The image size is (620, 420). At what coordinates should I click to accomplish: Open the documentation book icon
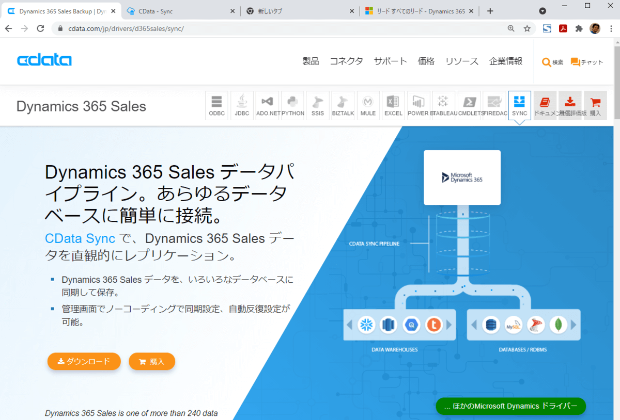[545, 105]
